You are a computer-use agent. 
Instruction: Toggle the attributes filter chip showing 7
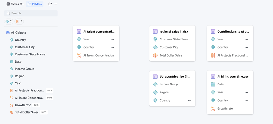click(9, 22)
